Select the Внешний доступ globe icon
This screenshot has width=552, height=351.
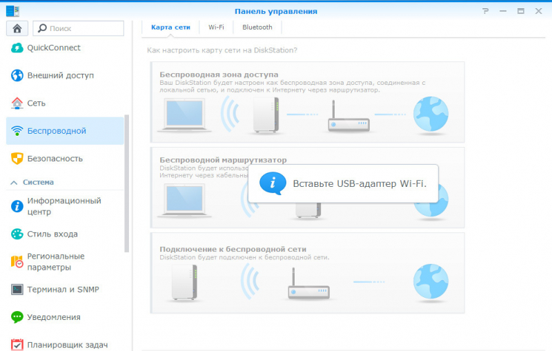pos(17,75)
